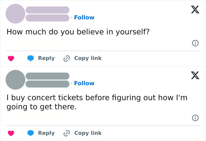Open the lavender profile avatar
Viewport: 206px width, 141px height.
point(15,14)
